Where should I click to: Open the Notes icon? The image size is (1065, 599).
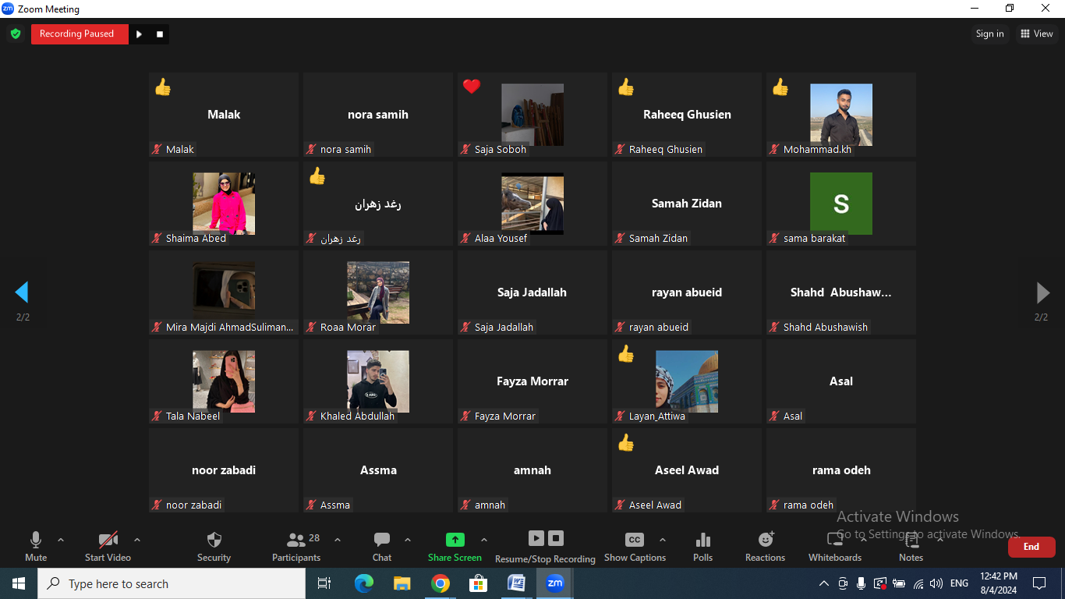911,540
